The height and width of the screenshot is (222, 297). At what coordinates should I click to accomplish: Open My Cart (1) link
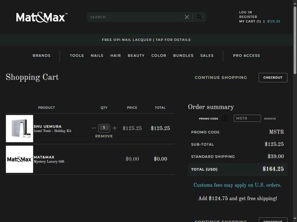coord(250,21)
